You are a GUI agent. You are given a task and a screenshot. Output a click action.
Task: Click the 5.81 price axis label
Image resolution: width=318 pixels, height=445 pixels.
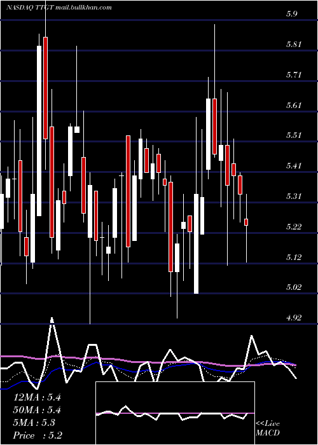[x=294, y=44]
